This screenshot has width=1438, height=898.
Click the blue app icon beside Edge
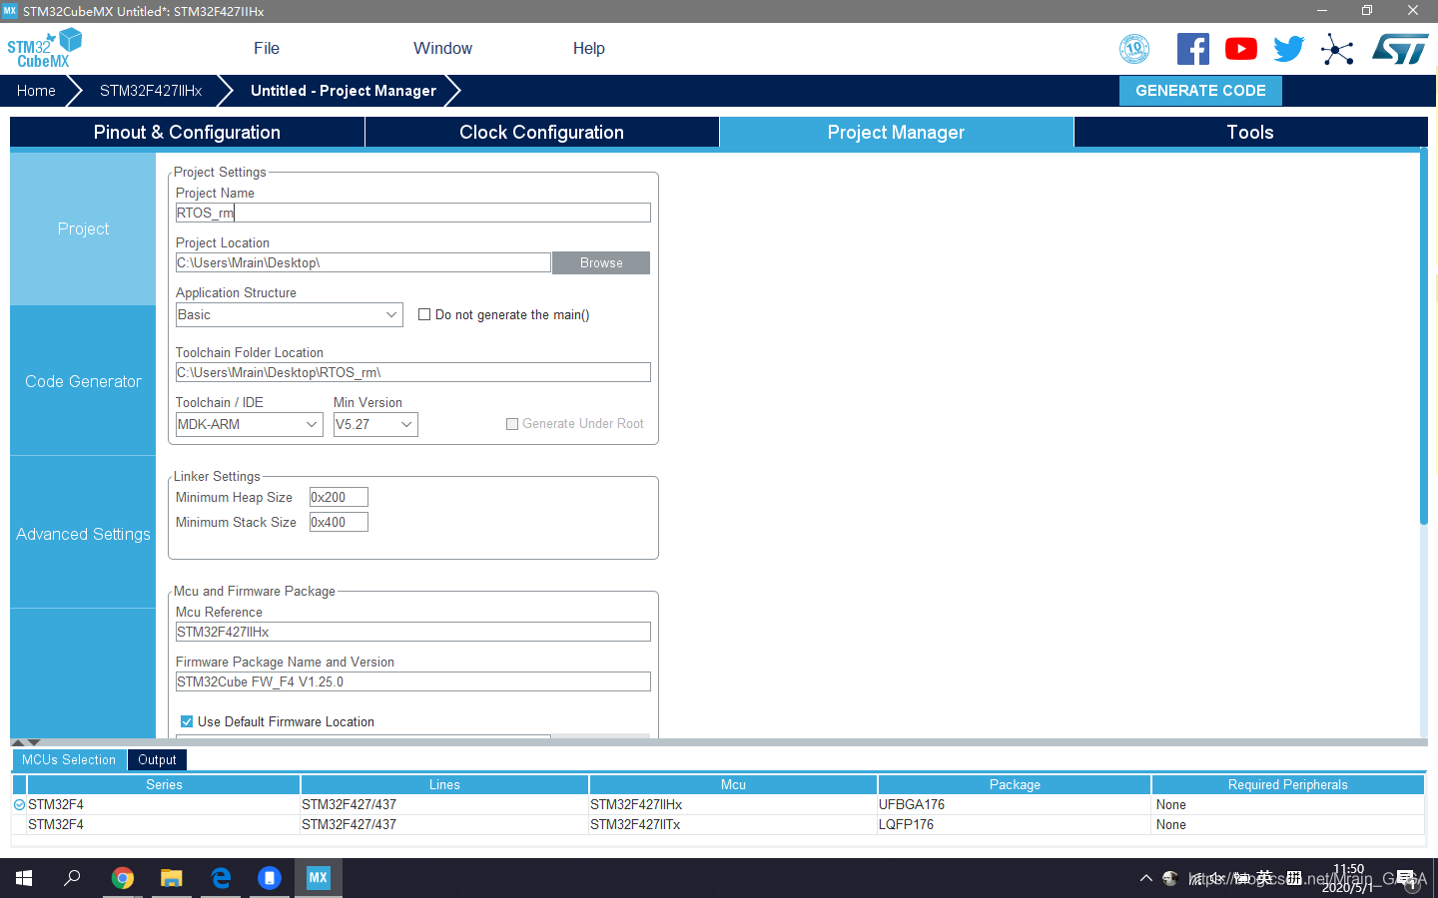[270, 878]
